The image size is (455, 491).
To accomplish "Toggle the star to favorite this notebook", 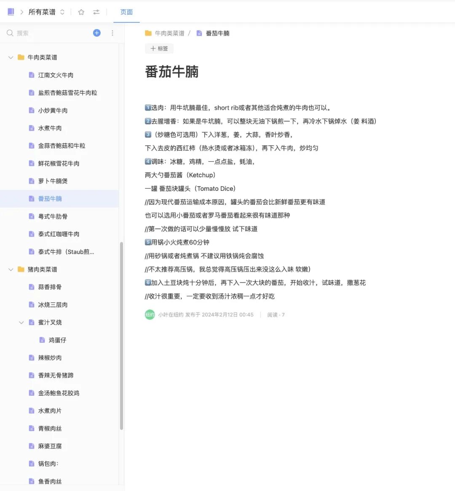I will (80, 12).
